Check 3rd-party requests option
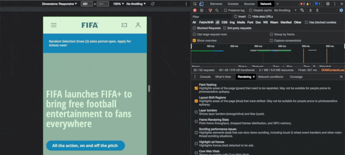The image size is (345, 155). (x=225, y=28)
